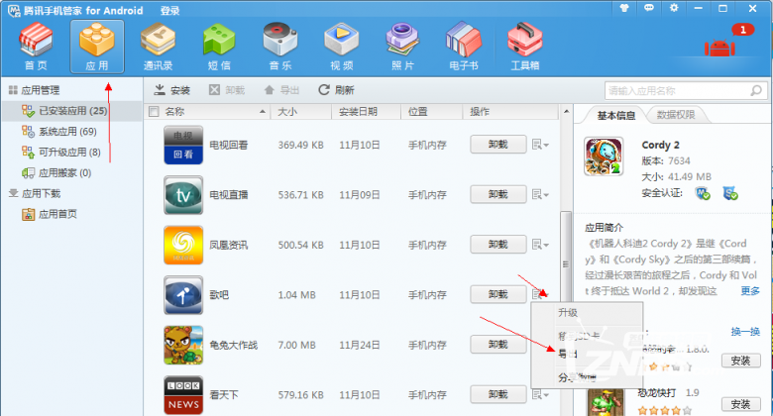Click the skin shirt icon in title bar
Viewport: 773px width, 416px height.
click(x=624, y=8)
